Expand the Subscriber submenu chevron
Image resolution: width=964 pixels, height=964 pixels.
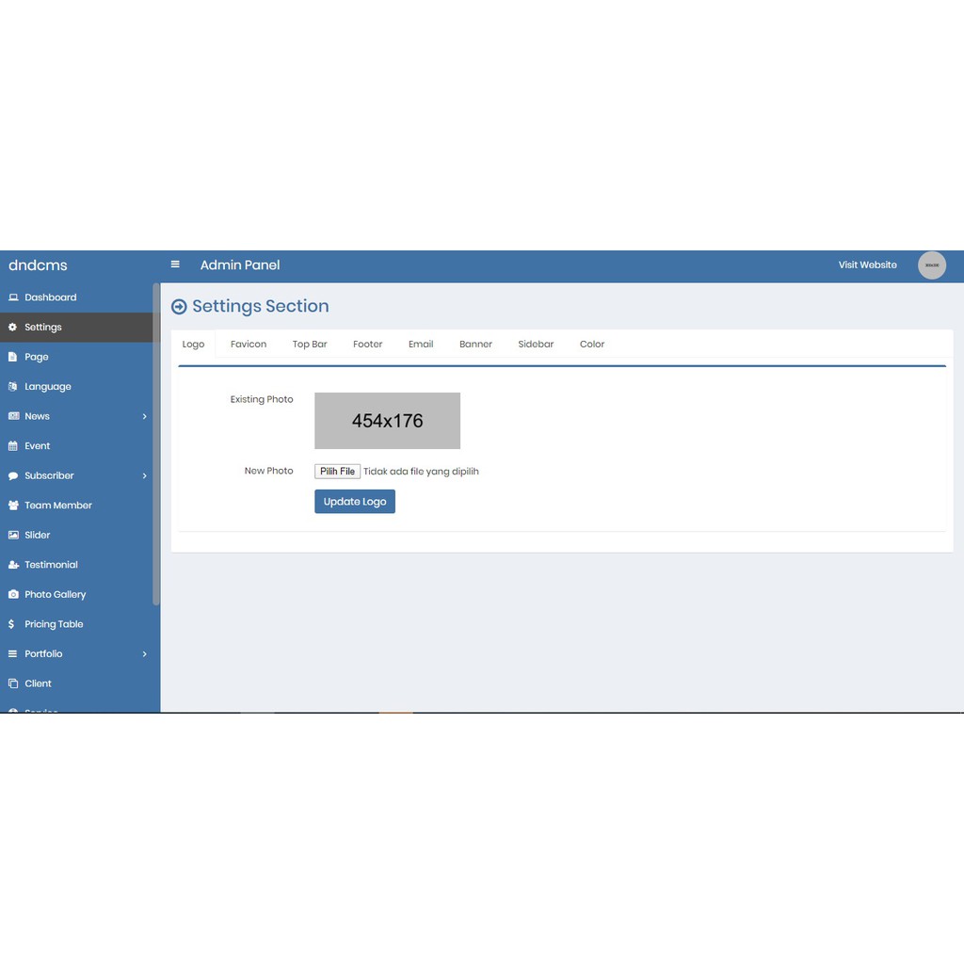[x=144, y=475]
